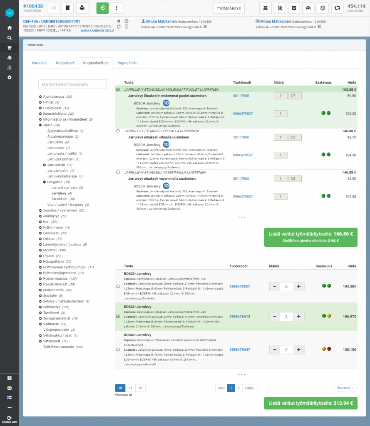Viewport: 370px width, 426px height.
Task: Switch to the Korjaukset tab
Action: [x=65, y=63]
